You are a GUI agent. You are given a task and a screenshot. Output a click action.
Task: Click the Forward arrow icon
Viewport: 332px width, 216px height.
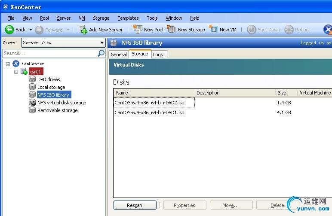[39, 30]
